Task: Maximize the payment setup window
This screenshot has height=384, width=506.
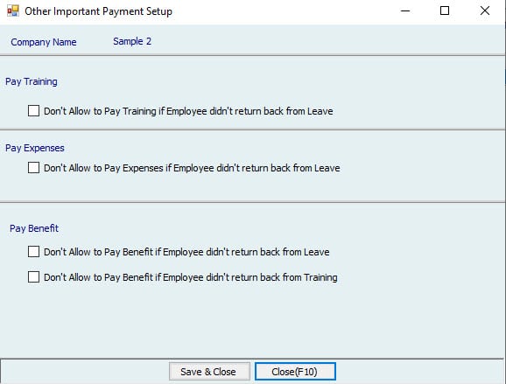Action: (445, 11)
